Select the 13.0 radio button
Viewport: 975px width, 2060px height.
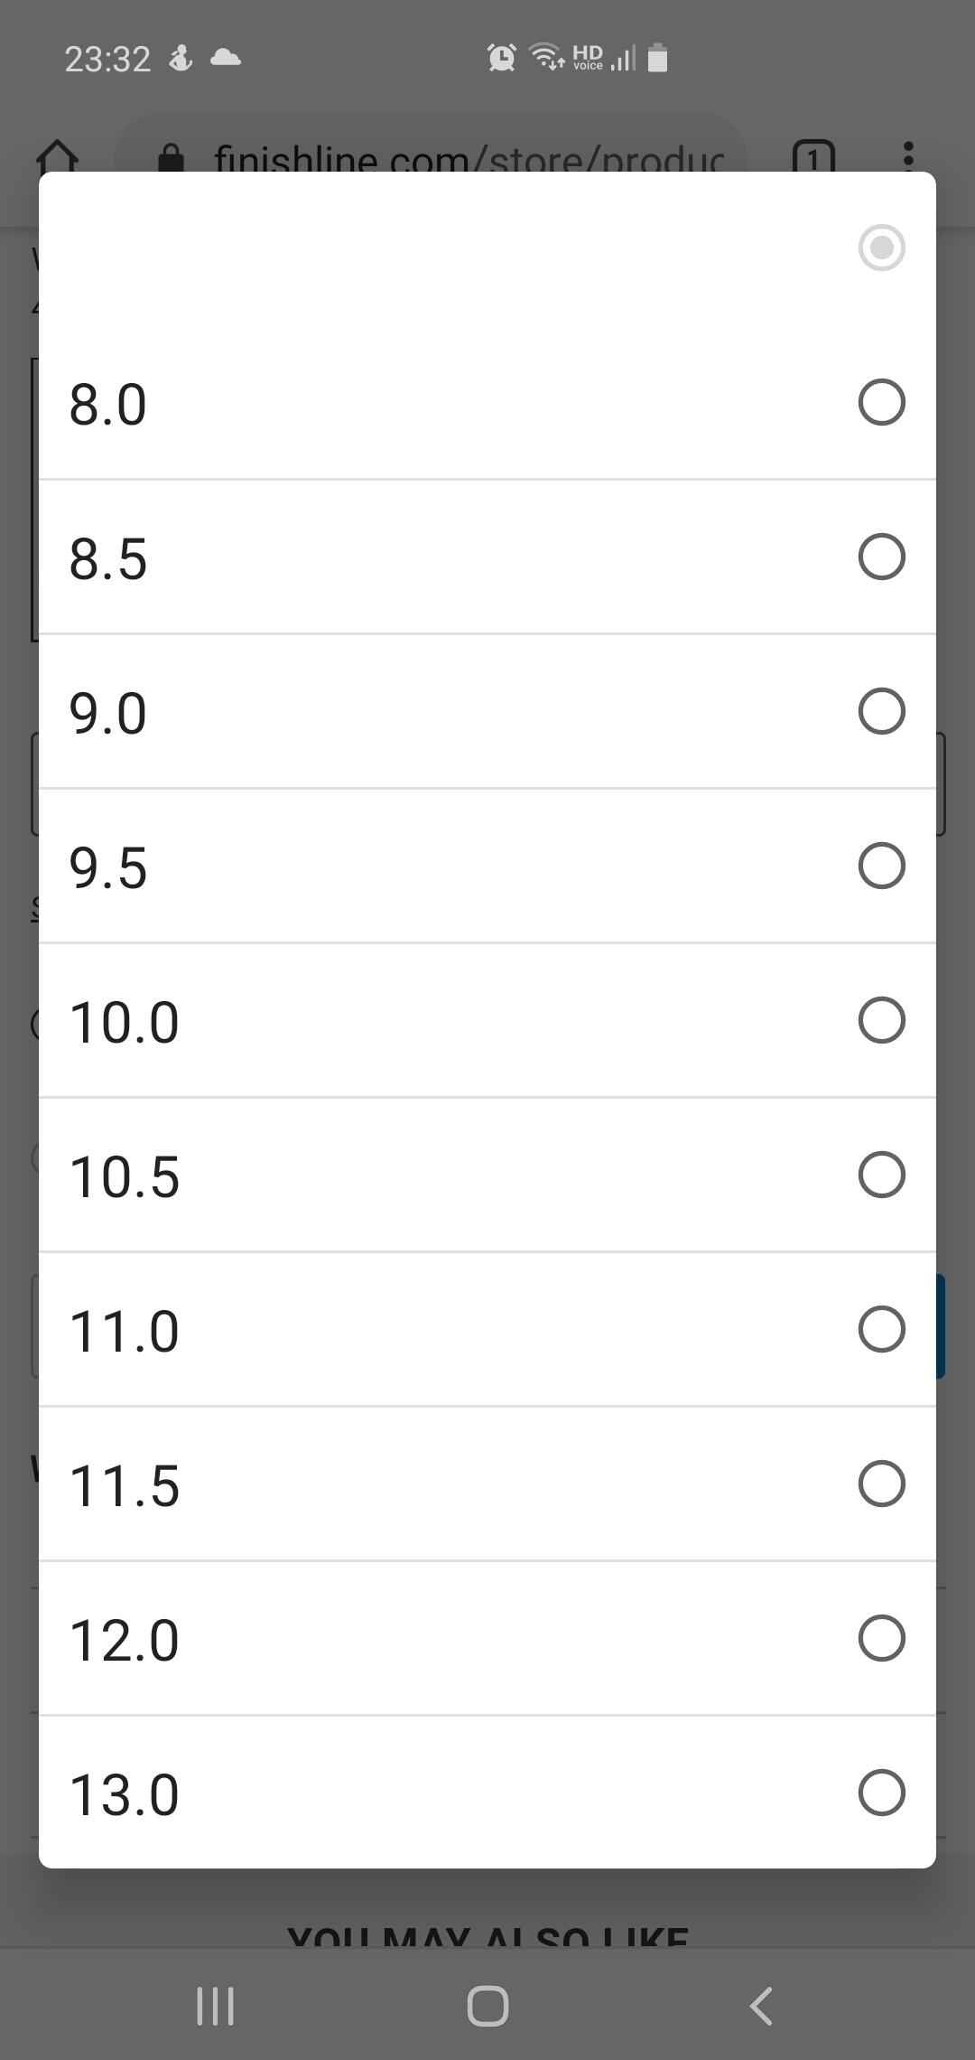point(881,1793)
